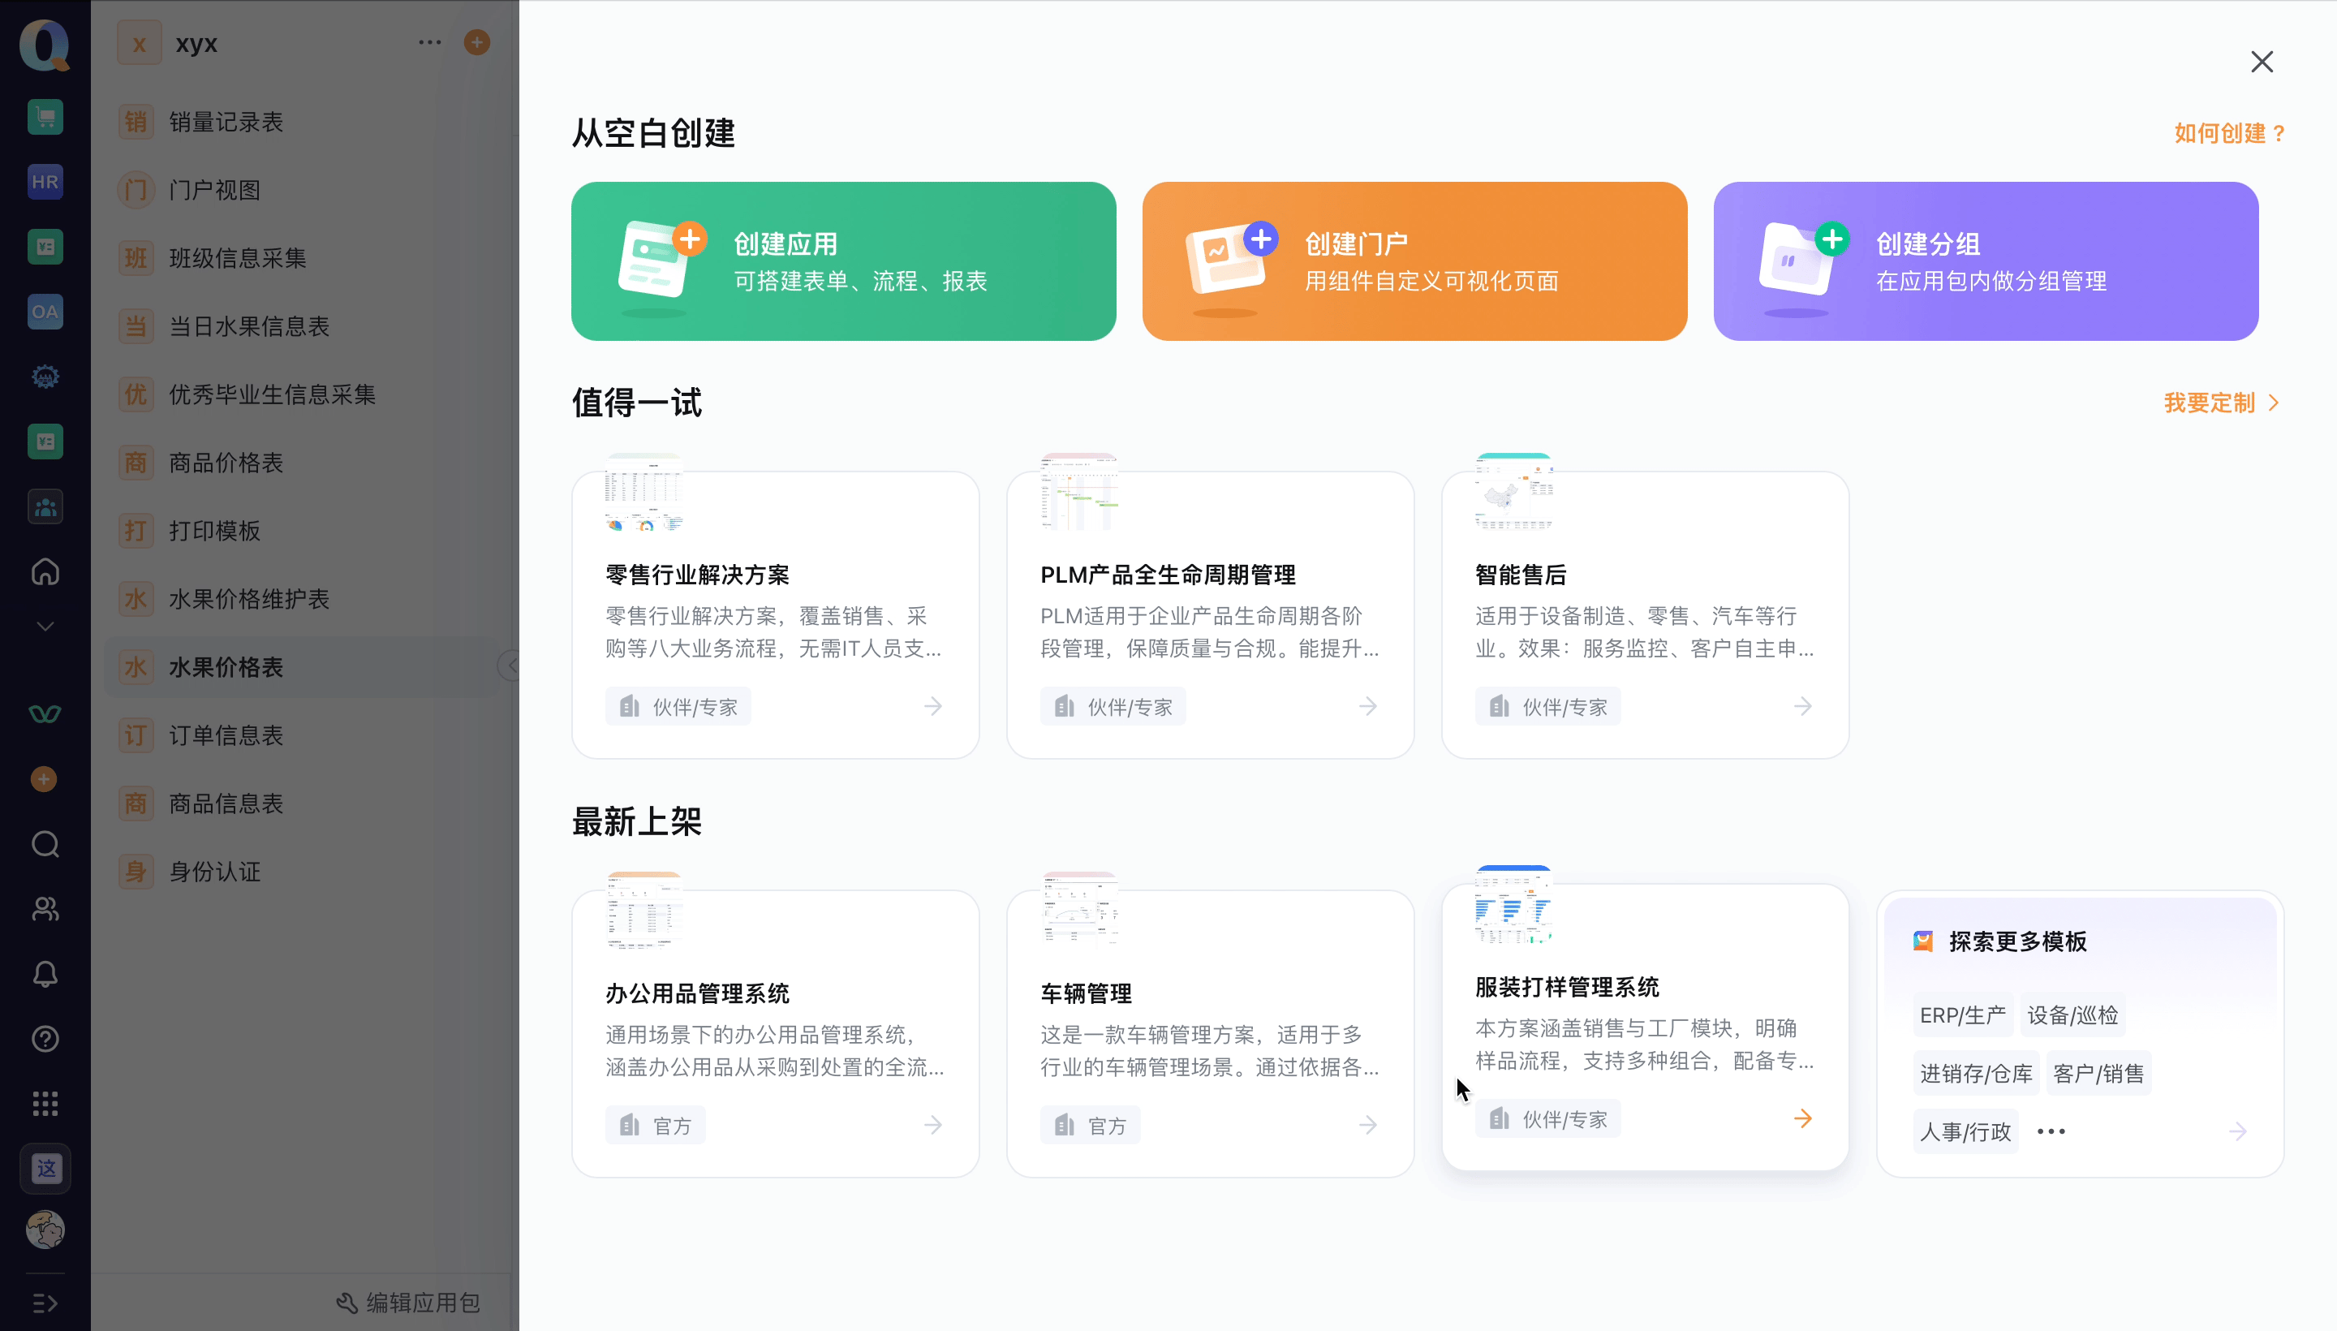This screenshot has height=1331, width=2337.
Task: Open the 门户视图 item in sidebar
Action: [302, 190]
